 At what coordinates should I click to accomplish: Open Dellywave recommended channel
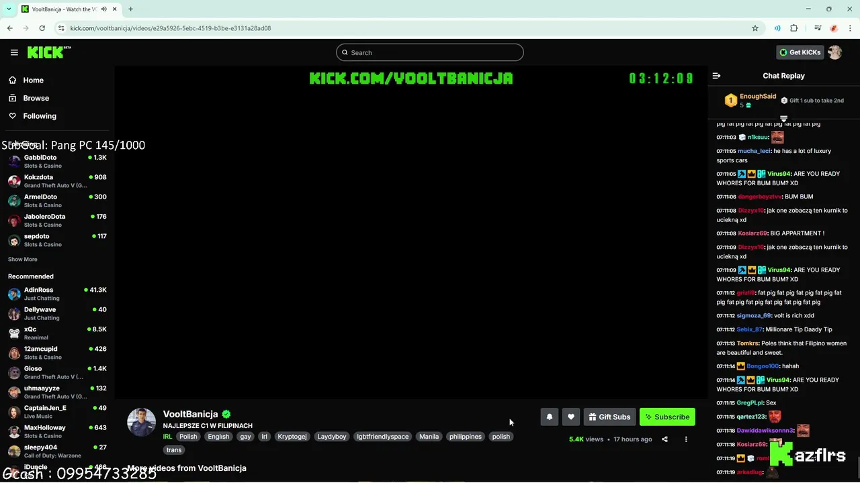(x=57, y=313)
